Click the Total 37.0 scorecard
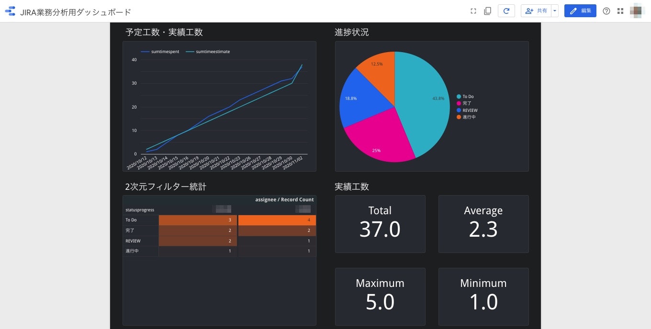Screen dimensions: 651x329 [380, 224]
